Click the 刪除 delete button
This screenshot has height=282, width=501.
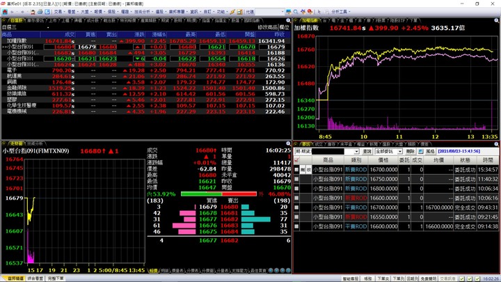coord(411,151)
